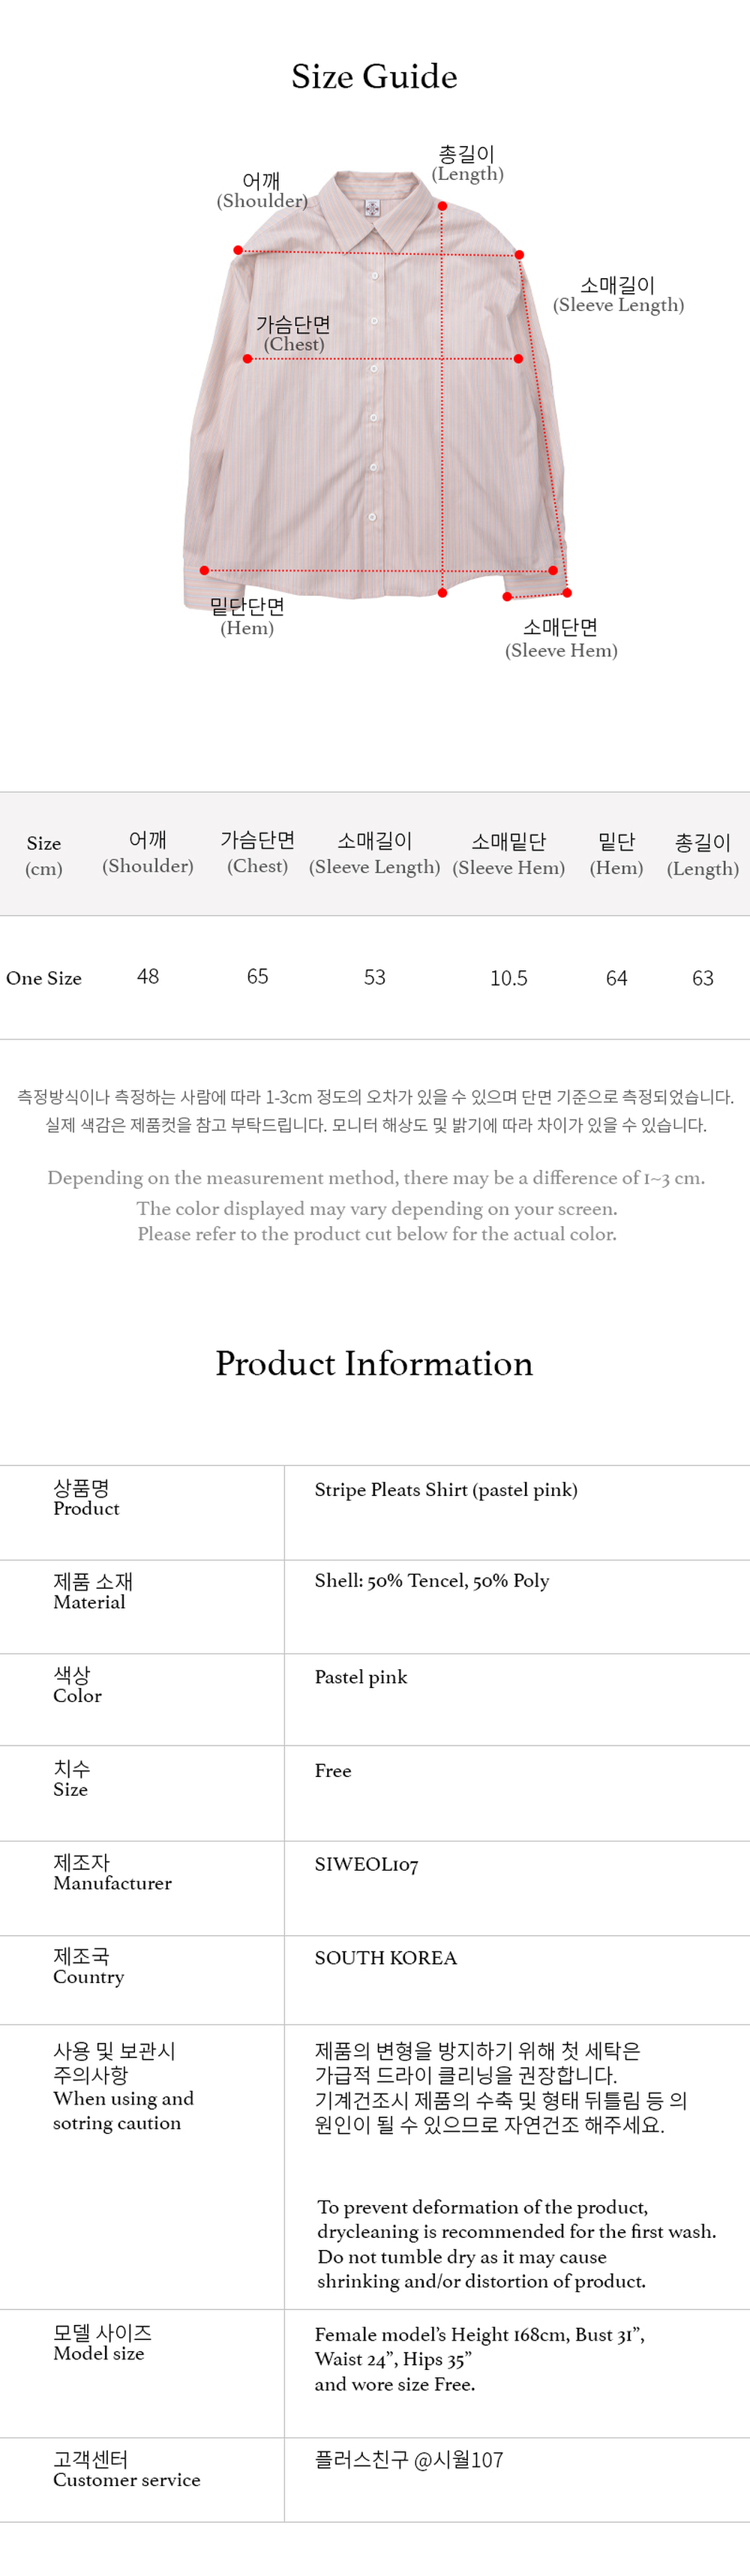The height and width of the screenshot is (2576, 750).
Task: Click the "Size Guide" heading
Action: [374, 77]
